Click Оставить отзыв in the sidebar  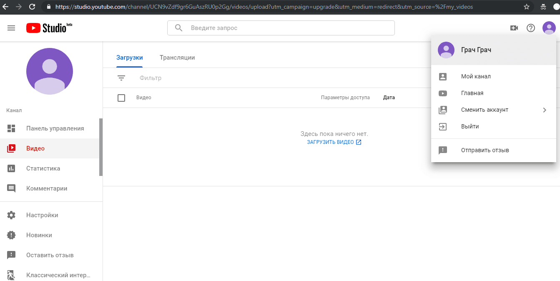[x=50, y=255]
